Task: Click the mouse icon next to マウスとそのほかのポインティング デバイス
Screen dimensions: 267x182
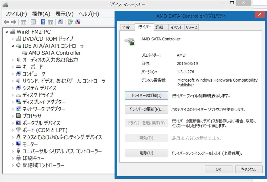Action: pyautogui.click(x=19, y=137)
